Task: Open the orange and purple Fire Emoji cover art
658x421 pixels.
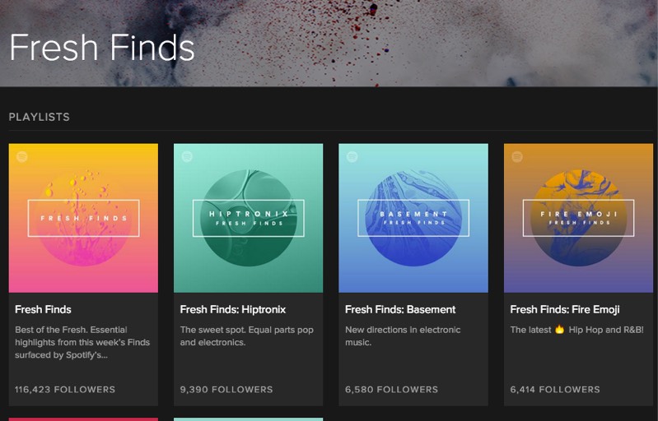Action: click(578, 218)
